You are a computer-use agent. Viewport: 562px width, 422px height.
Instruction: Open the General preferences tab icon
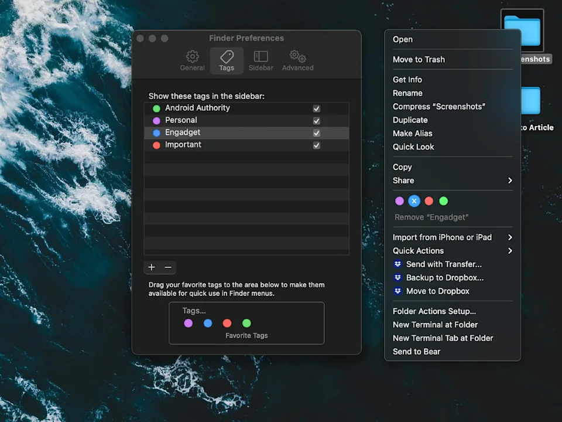pos(192,57)
